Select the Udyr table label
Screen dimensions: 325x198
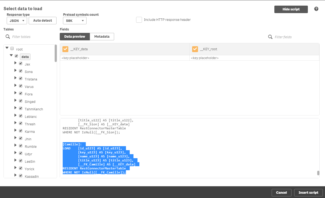tap(28, 154)
